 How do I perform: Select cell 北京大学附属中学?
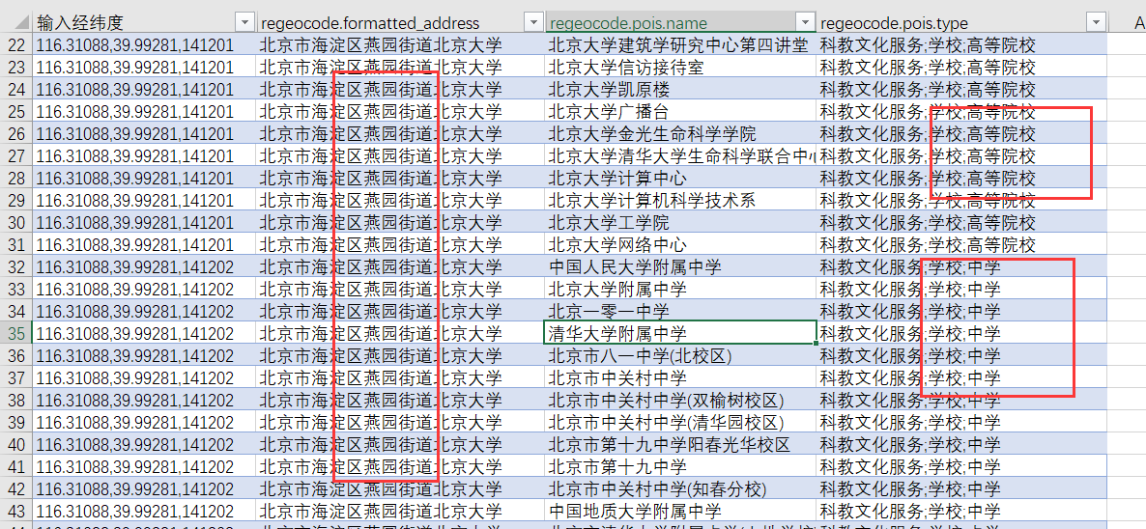tap(681, 289)
